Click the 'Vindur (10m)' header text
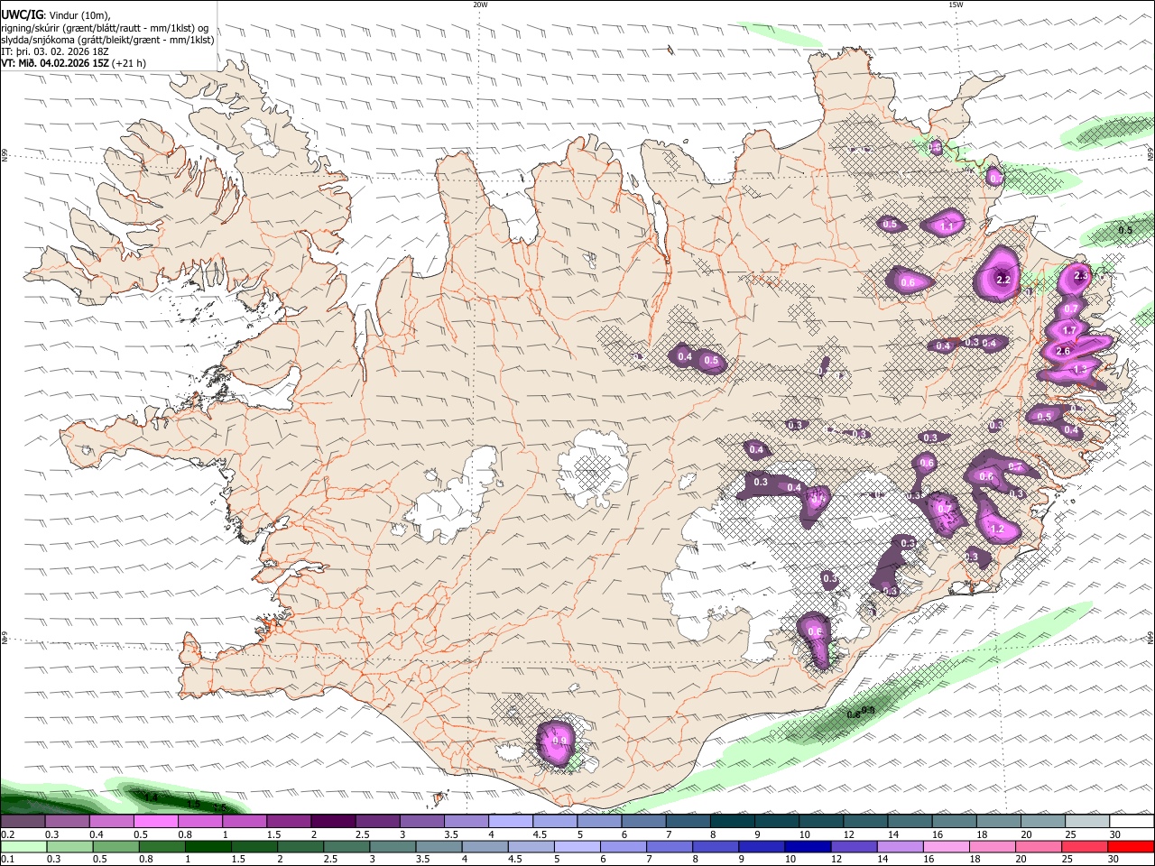The width and height of the screenshot is (1155, 866). tap(79, 15)
